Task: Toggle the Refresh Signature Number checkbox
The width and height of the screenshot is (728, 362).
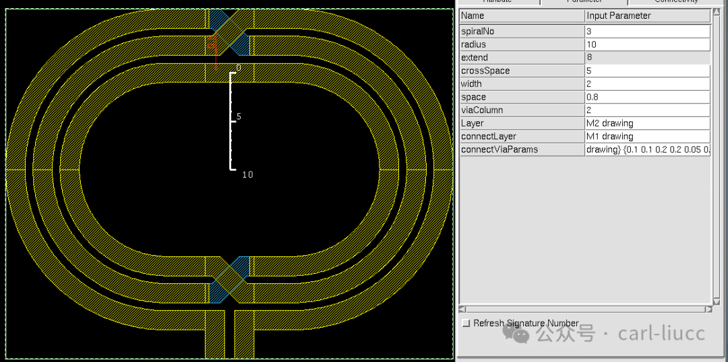Action: [x=466, y=323]
